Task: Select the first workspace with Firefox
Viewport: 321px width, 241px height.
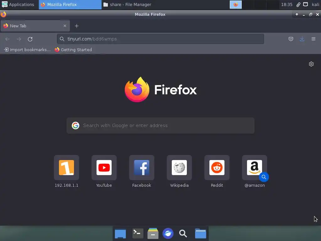Action: [x=236, y=4]
